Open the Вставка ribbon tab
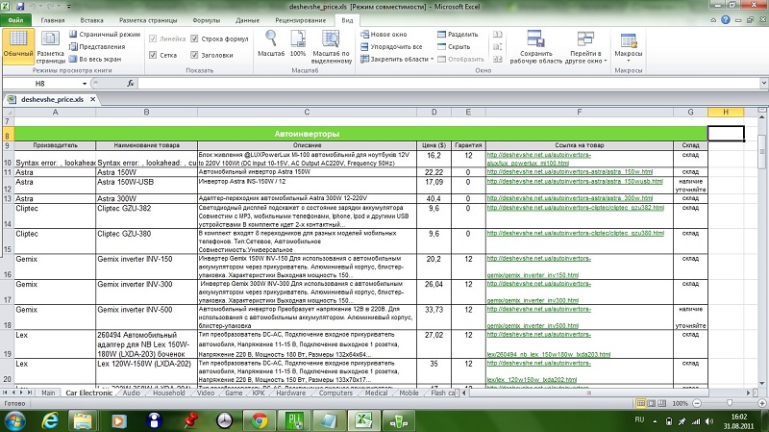 (x=91, y=20)
